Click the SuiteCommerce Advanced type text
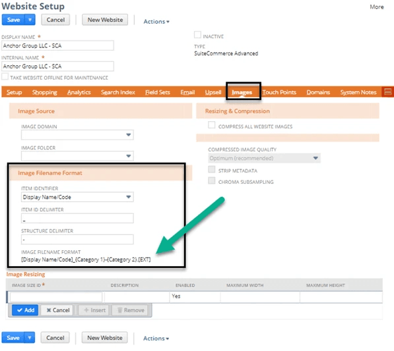394x351 pixels. [226, 53]
